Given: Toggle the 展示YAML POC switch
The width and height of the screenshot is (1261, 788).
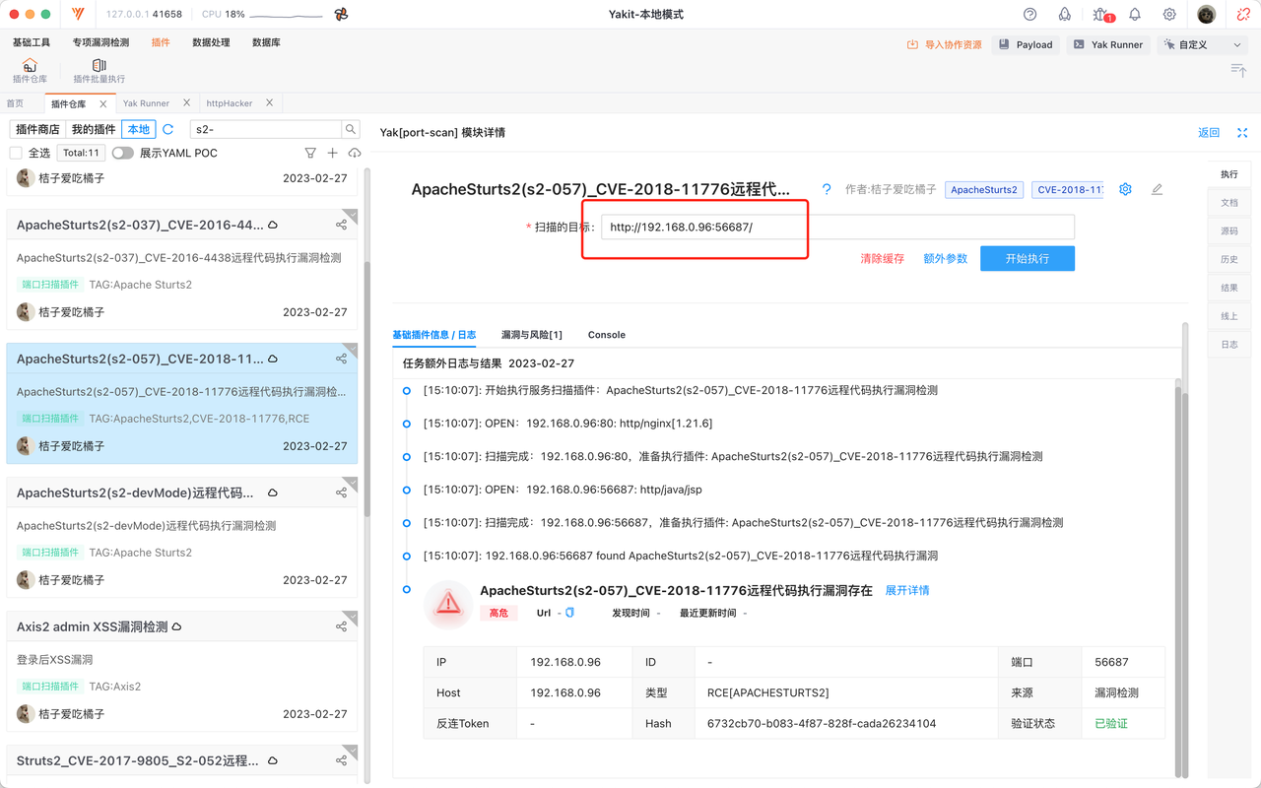Looking at the screenshot, I should pos(123,153).
